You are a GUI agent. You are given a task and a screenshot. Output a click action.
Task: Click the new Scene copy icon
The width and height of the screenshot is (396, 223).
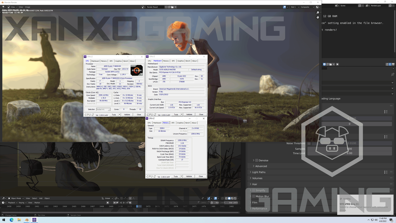click(x=359, y=6)
